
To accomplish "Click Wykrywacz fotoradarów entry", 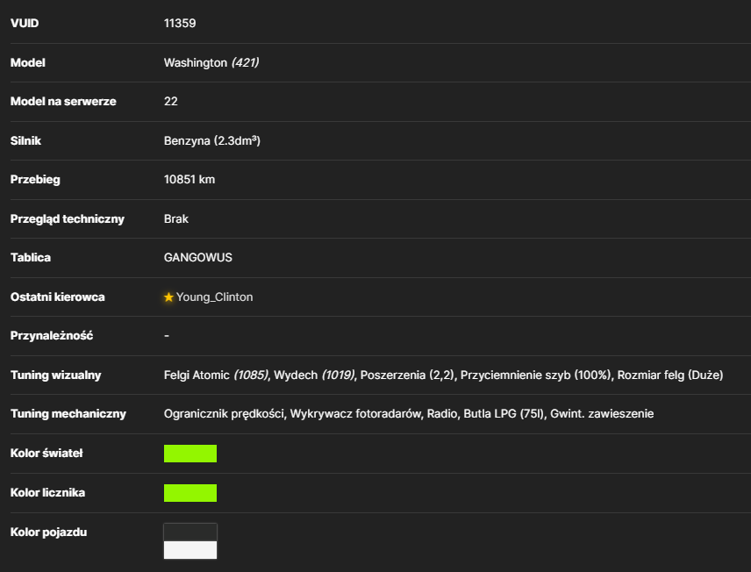I will (356, 414).
